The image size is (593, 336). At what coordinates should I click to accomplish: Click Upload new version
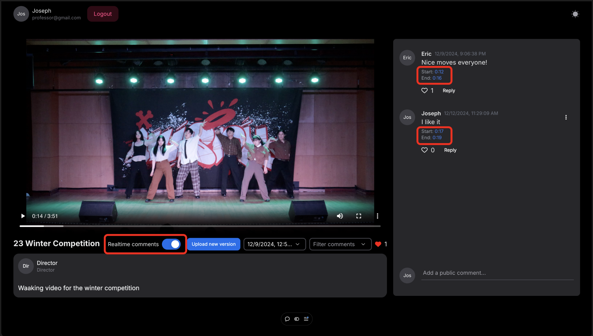click(x=214, y=244)
